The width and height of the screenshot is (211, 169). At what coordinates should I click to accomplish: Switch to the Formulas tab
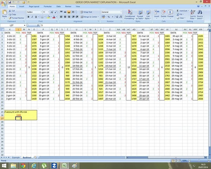(x=48, y=6)
